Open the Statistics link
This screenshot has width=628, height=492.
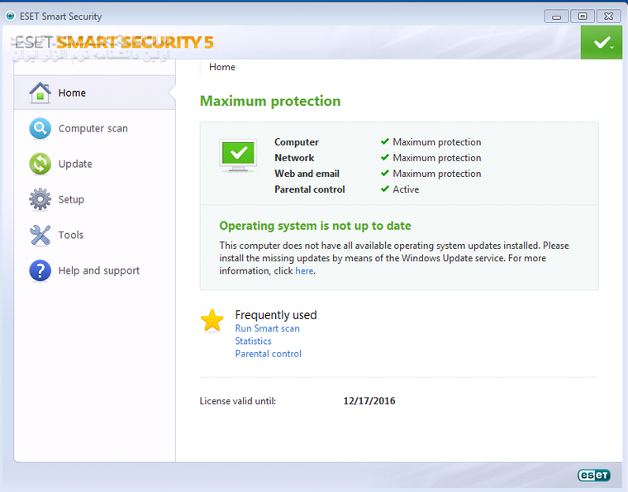click(x=253, y=341)
